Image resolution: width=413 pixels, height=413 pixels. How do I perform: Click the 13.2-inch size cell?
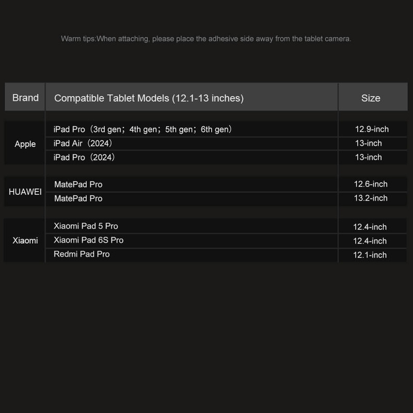371,198
